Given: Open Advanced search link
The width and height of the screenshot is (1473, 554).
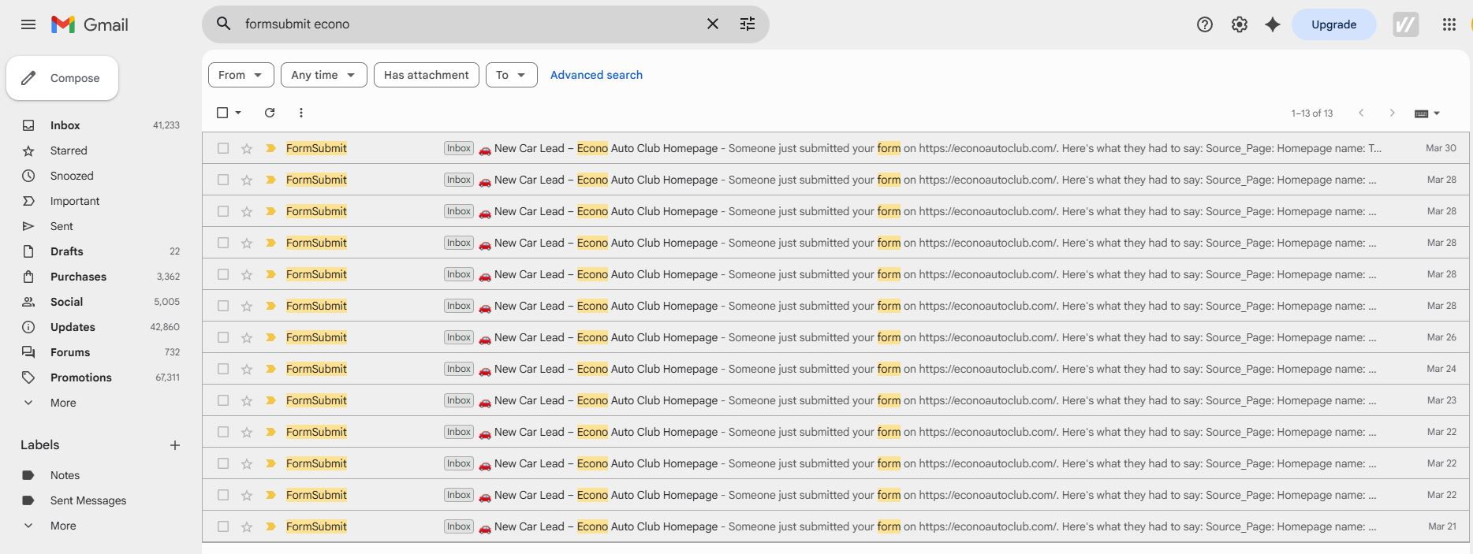Looking at the screenshot, I should point(596,75).
